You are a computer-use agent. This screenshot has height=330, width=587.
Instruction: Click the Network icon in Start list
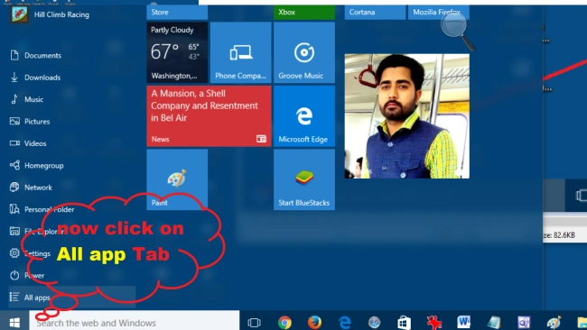[14, 188]
